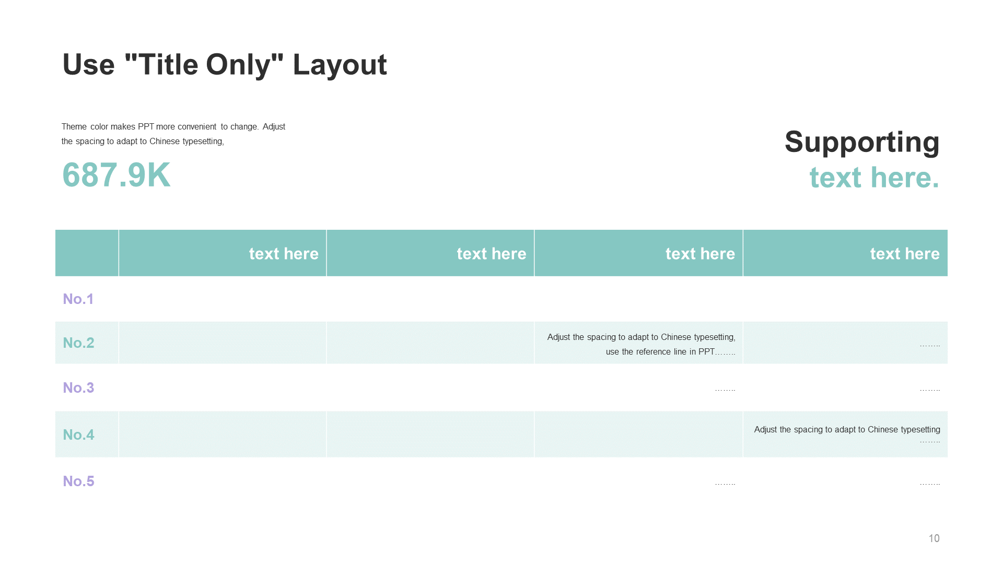Click the dotted text in No.3 third column
The height and width of the screenshot is (564, 1003).
725,390
